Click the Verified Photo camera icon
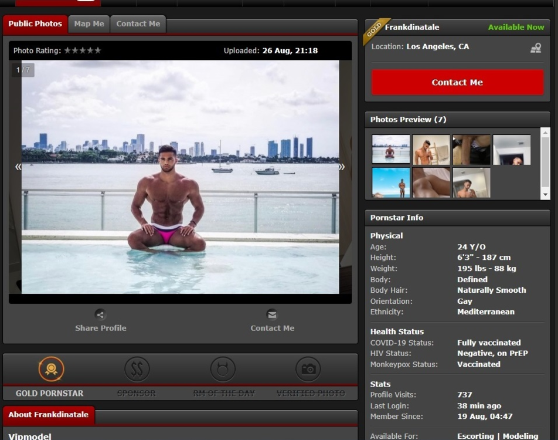 pyautogui.click(x=308, y=369)
